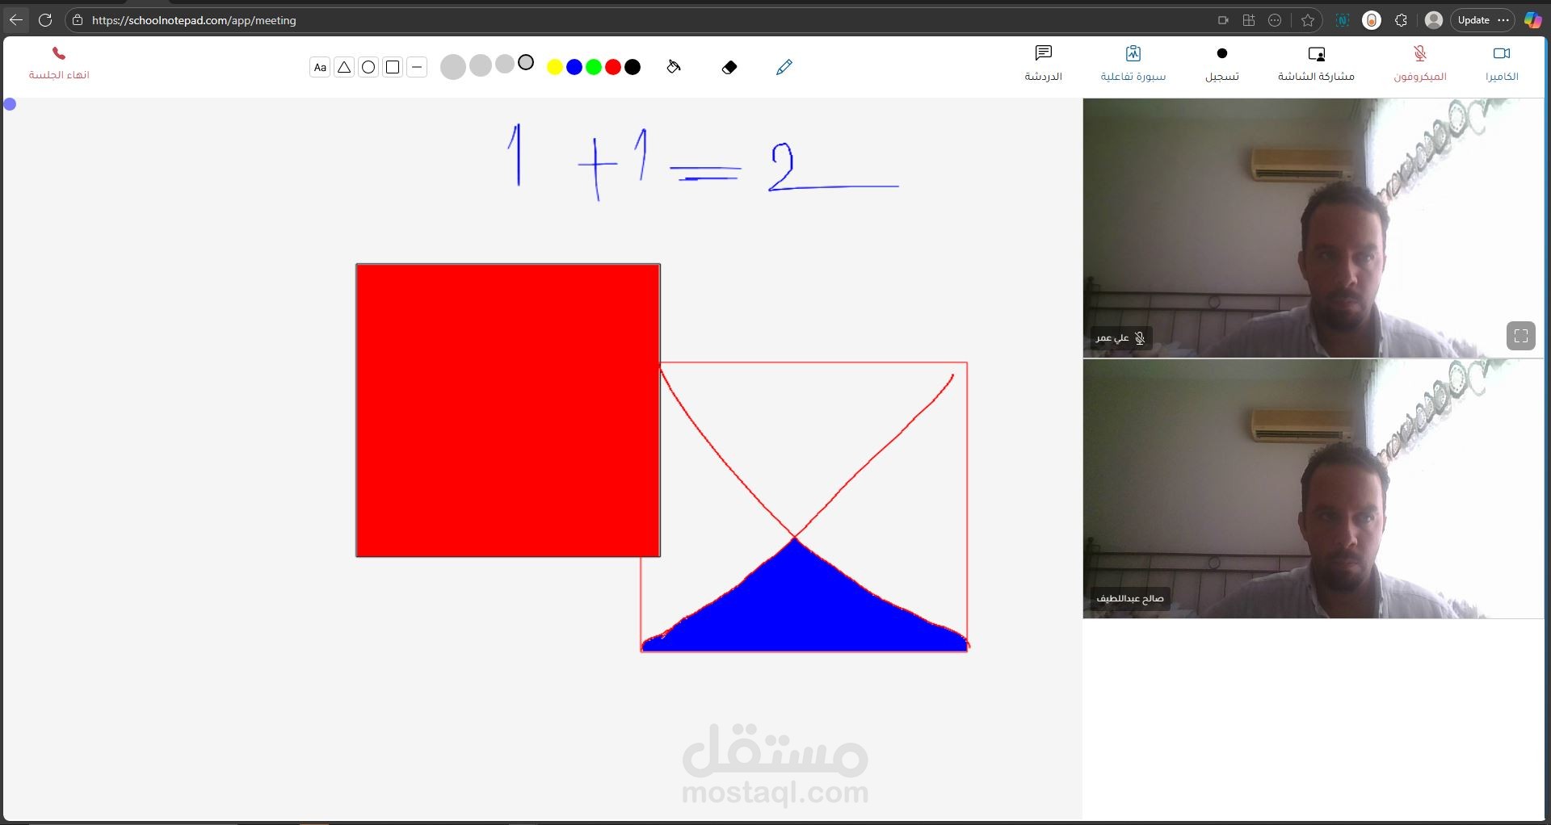Click the انهاء الجلسة label
The image size is (1551, 825).
tap(59, 75)
